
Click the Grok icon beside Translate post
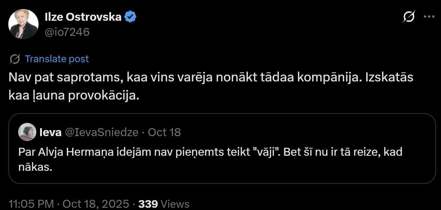(15, 59)
